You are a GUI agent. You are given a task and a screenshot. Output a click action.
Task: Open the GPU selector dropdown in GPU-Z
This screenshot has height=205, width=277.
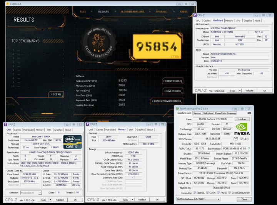point(219,199)
